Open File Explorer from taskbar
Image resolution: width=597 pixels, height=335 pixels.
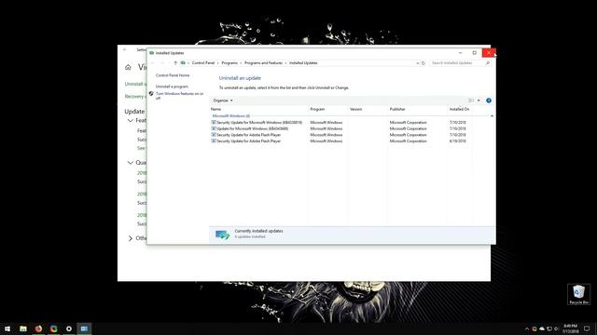[23, 328]
